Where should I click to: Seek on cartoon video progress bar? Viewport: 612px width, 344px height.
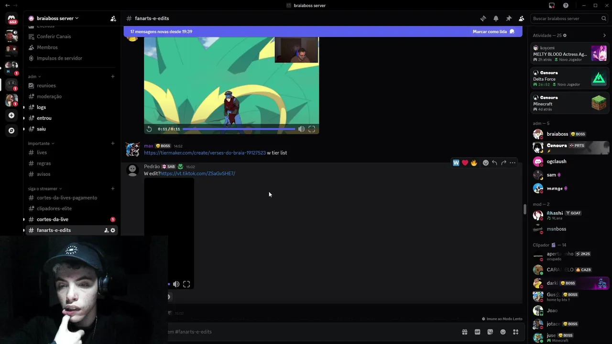pyautogui.click(x=239, y=129)
